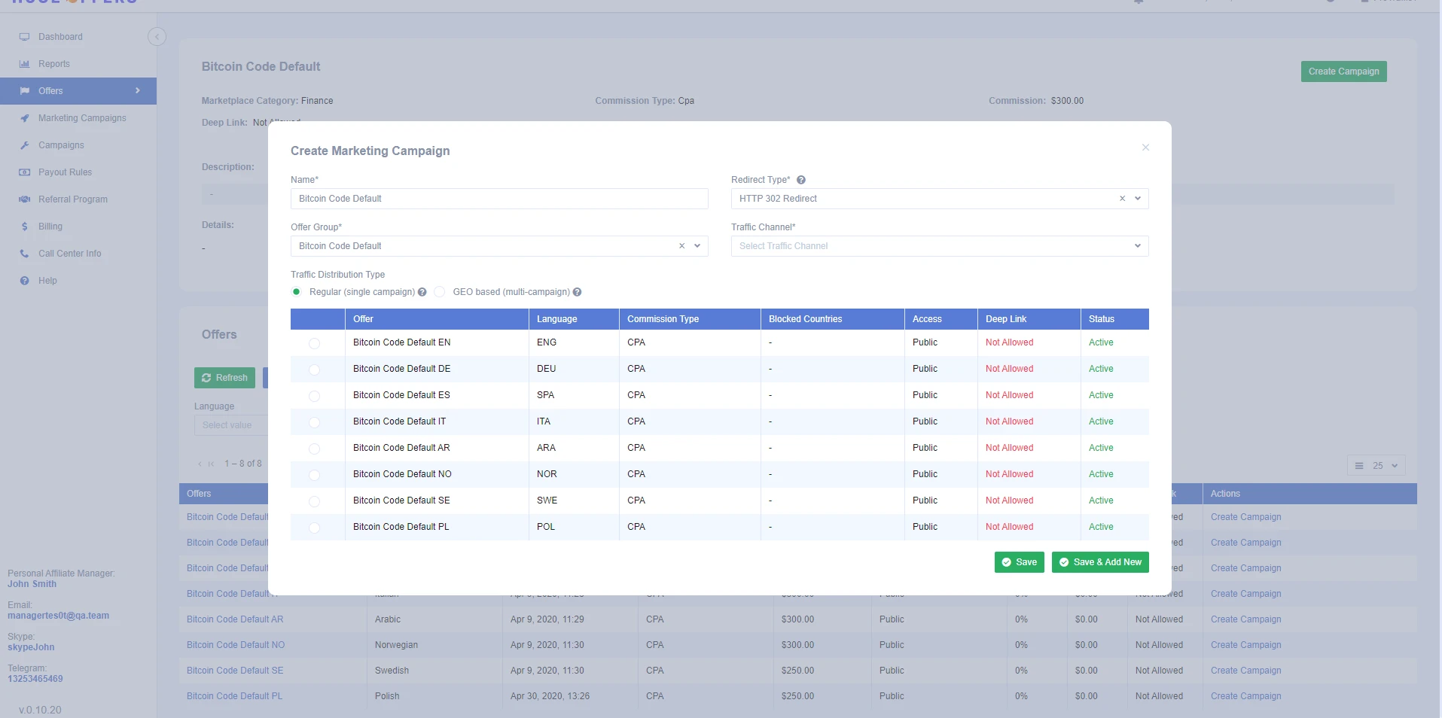Image resolution: width=1442 pixels, height=718 pixels.
Task: Open the rows-per-page 25 dropdown
Action: pyautogui.click(x=1376, y=466)
